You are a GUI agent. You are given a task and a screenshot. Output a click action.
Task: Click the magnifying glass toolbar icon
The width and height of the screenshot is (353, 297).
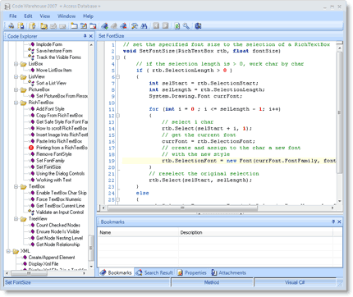coord(186,26)
